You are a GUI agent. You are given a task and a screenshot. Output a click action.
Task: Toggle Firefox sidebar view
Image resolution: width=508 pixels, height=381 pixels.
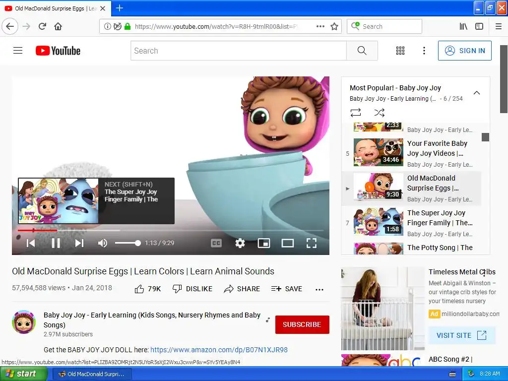click(x=479, y=26)
